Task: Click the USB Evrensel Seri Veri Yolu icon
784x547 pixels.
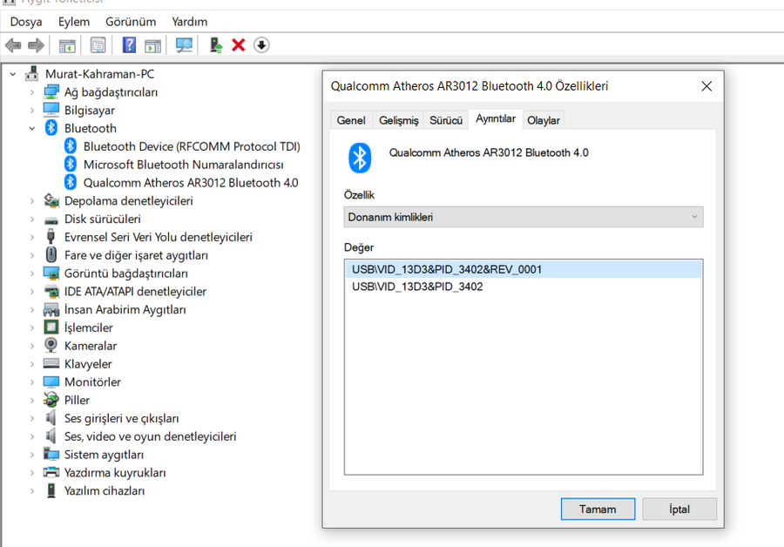Action: coord(51,237)
